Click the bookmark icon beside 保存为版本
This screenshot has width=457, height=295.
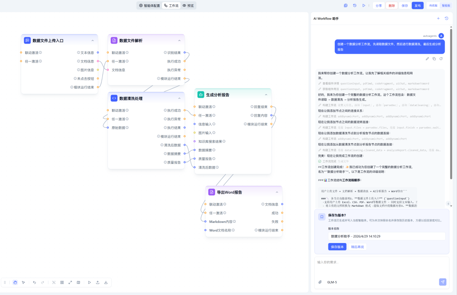[322, 217]
